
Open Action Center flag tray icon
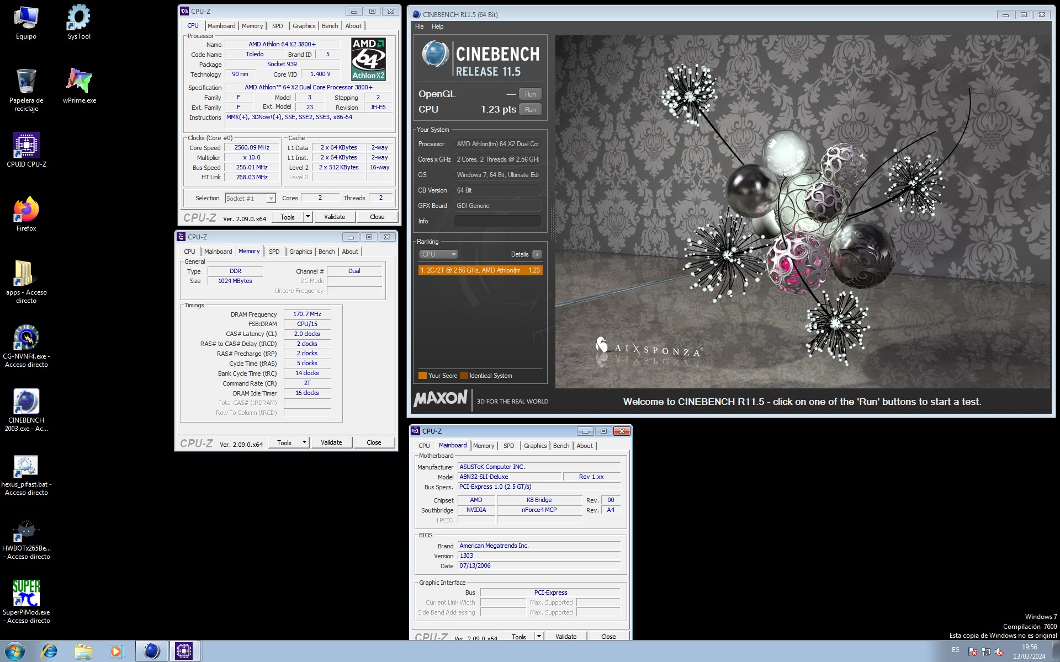tap(973, 652)
